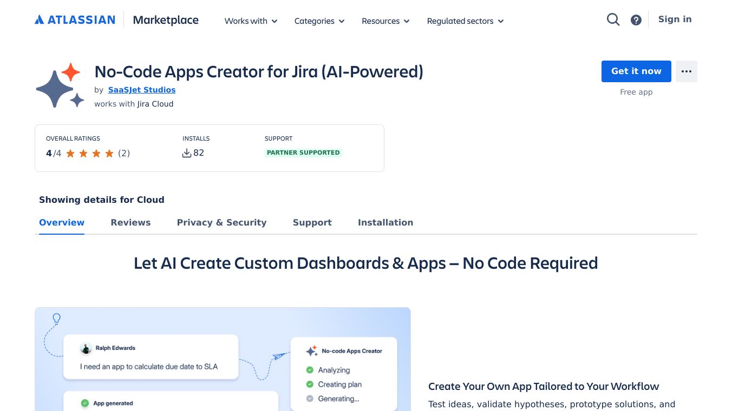Open the Regulated sectors dropdown

[x=464, y=21]
